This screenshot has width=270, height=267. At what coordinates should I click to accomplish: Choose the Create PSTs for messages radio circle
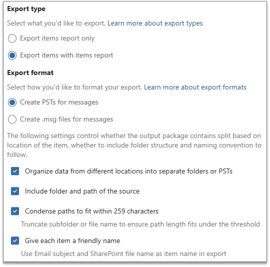pyautogui.click(x=12, y=102)
